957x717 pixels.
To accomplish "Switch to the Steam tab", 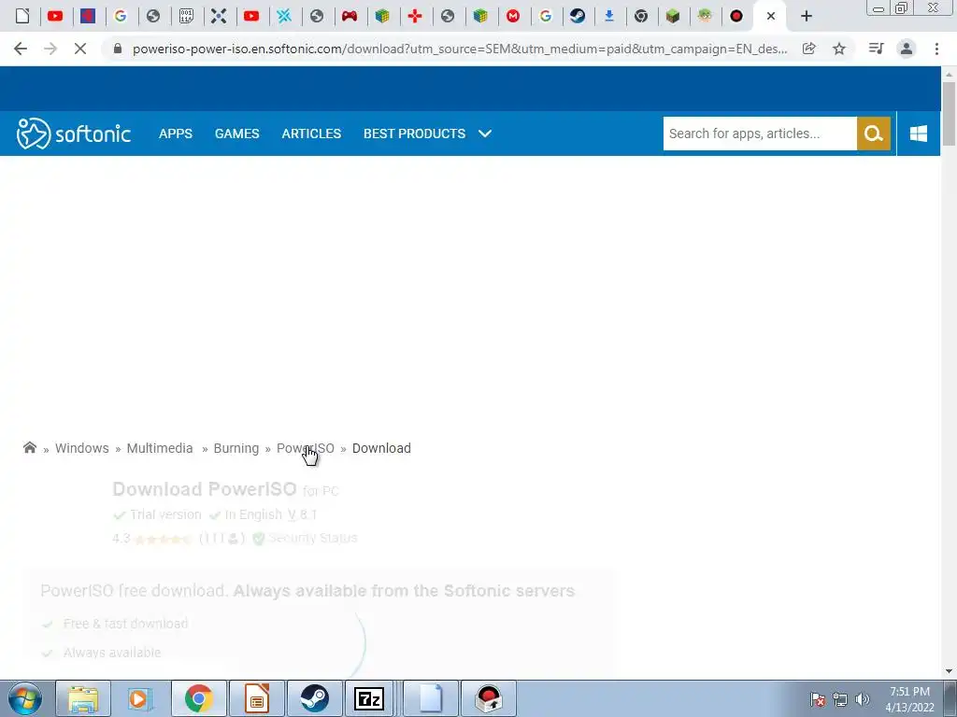I will pos(578,17).
